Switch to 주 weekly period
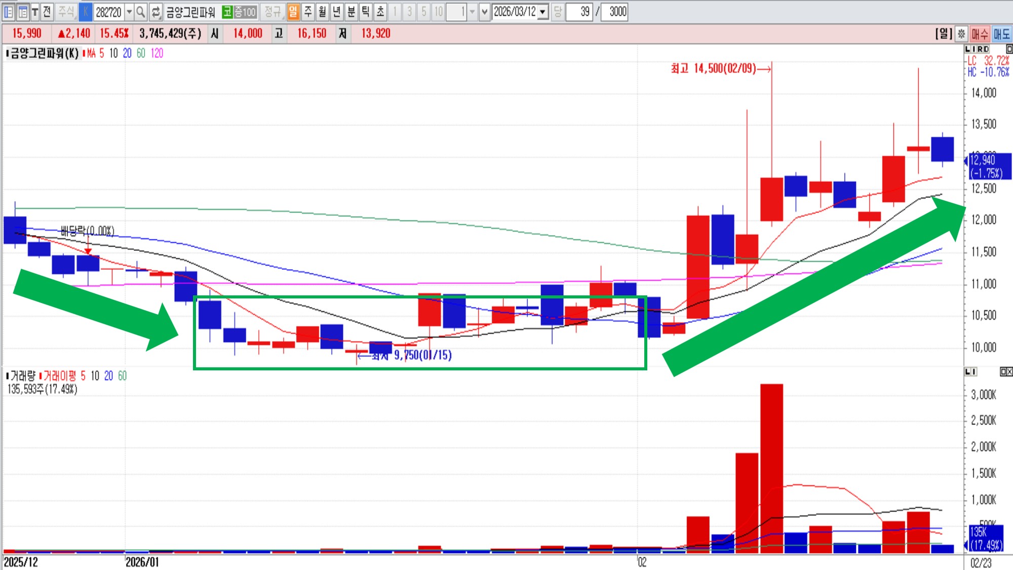The width and height of the screenshot is (1013, 570). click(307, 12)
